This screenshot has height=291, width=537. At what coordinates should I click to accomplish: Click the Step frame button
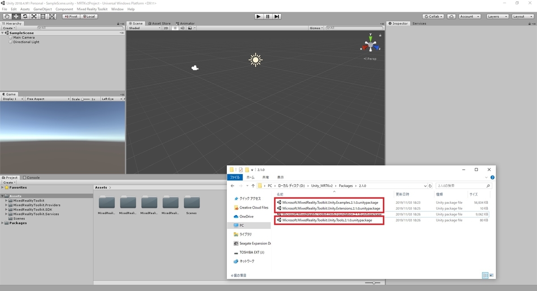[x=277, y=17]
